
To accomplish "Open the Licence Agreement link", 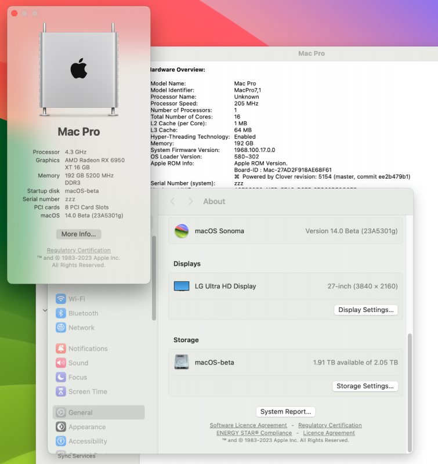I will (x=329, y=433).
